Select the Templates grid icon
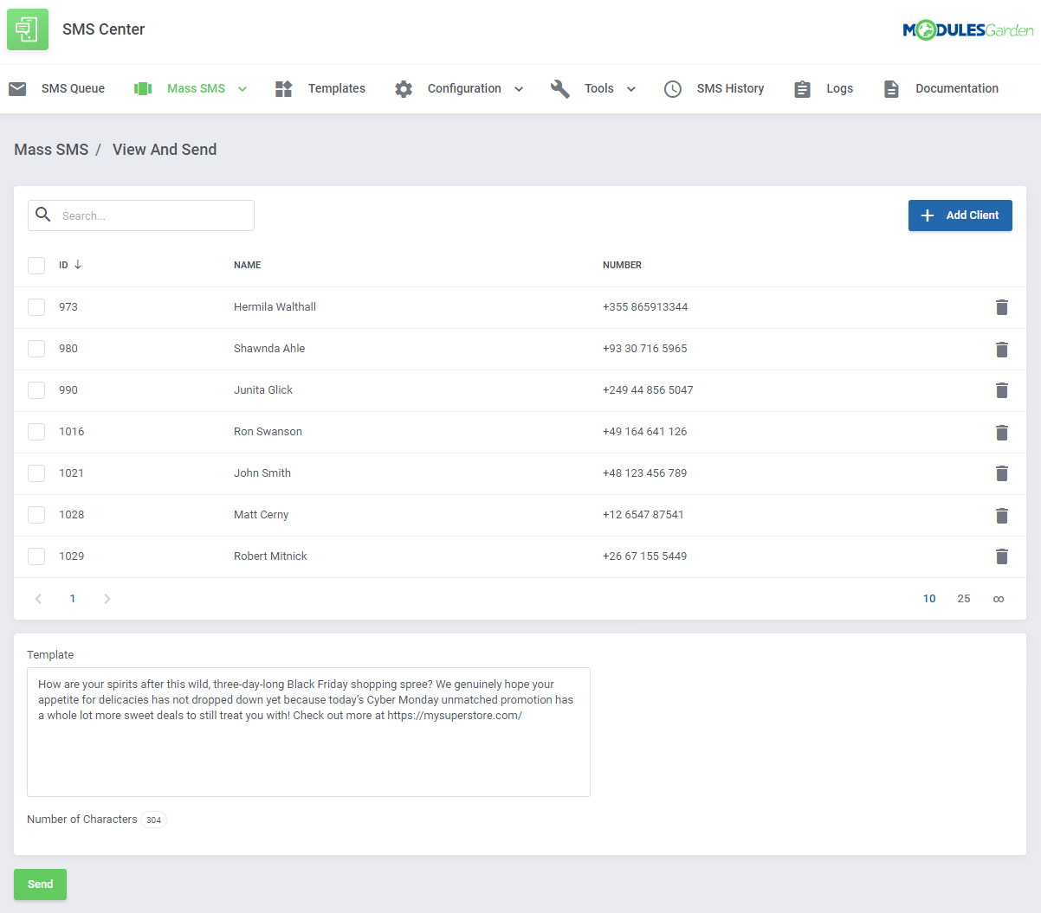The height and width of the screenshot is (913, 1041). [x=283, y=88]
